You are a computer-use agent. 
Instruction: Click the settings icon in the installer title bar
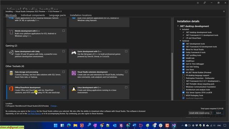[x=198, y=3]
